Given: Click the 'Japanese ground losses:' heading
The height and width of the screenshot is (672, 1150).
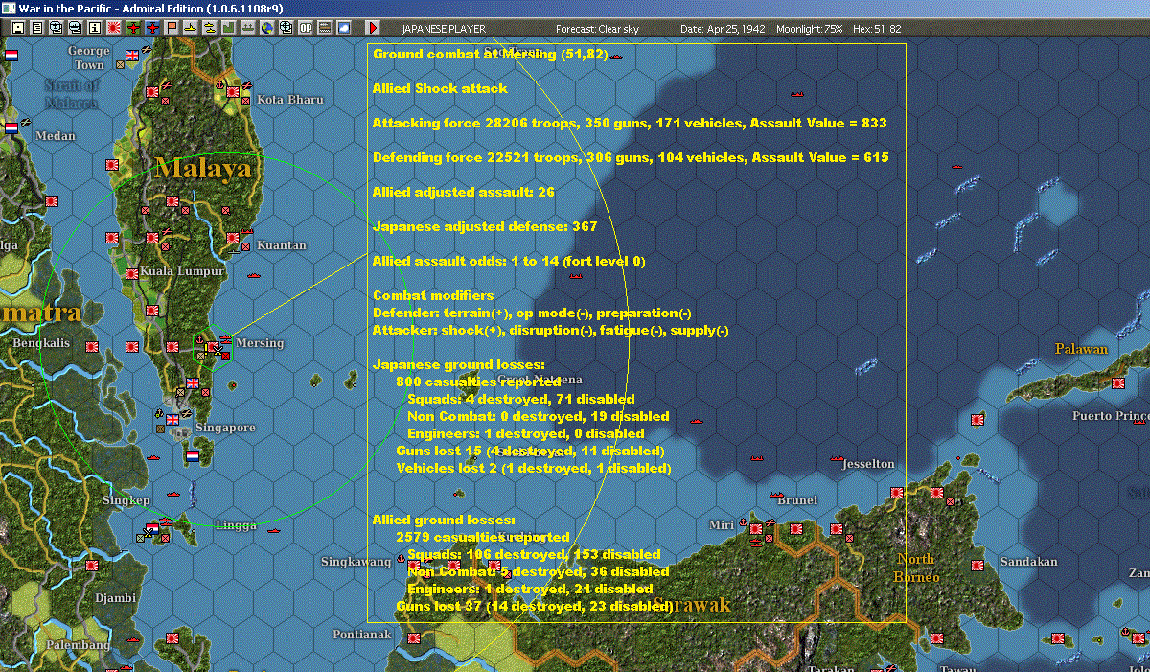Looking at the screenshot, I should (x=458, y=364).
